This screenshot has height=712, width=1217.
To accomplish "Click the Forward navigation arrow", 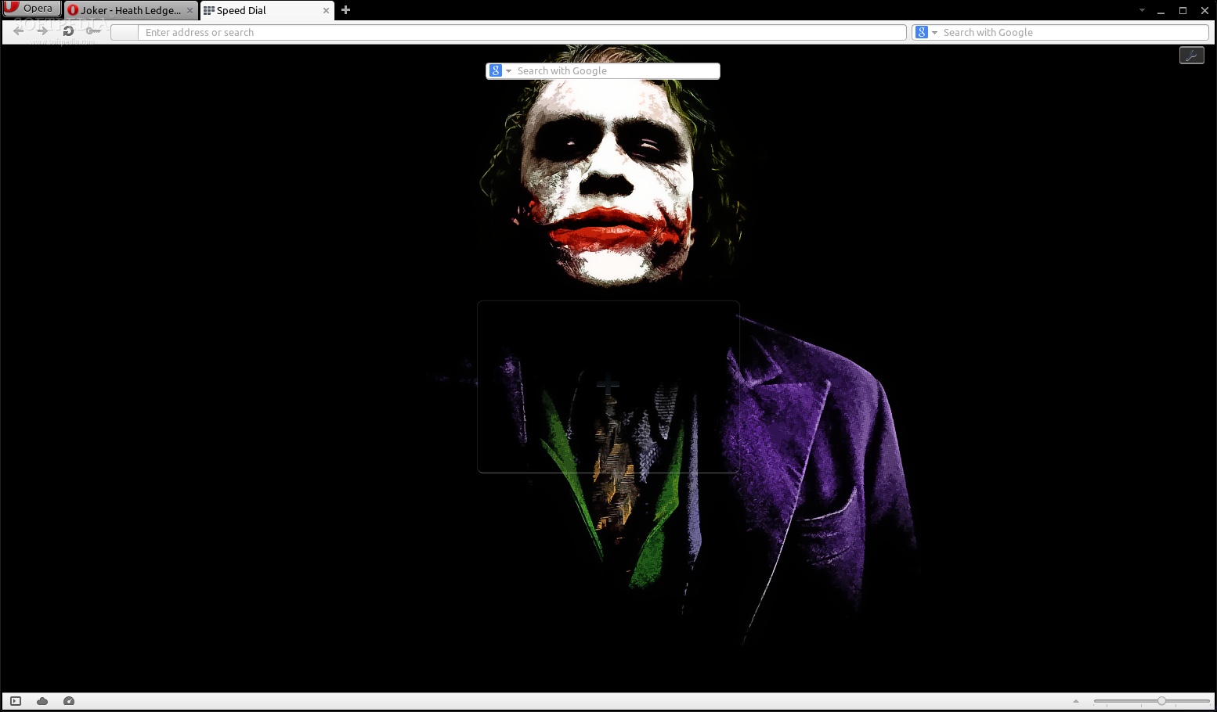I will tap(42, 31).
